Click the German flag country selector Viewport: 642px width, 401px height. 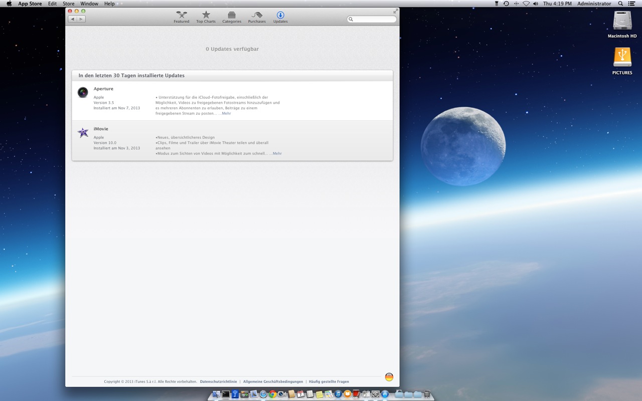pyautogui.click(x=389, y=377)
